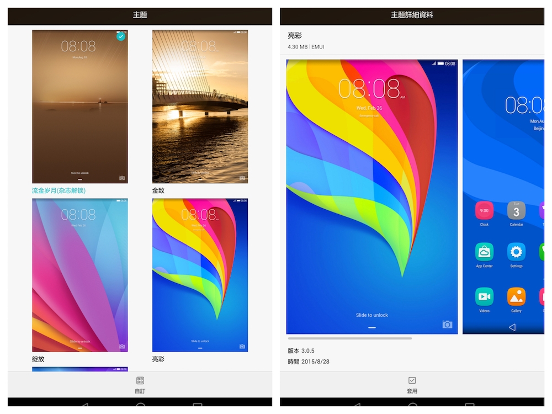
Task: Click the Settings gear icon in preview
Action: tap(516, 252)
